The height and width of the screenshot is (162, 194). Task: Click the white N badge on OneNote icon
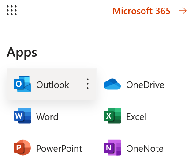[x=108, y=147]
